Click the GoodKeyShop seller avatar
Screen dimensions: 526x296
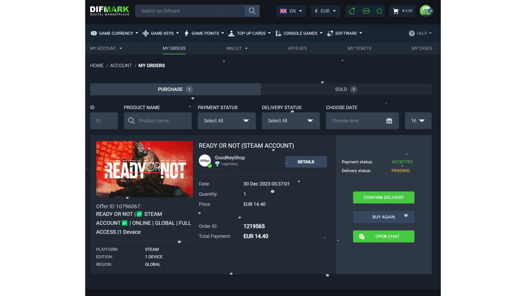[x=205, y=161]
